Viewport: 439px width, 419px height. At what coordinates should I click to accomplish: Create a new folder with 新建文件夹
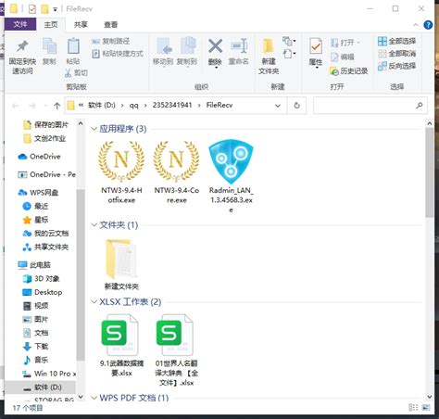269,57
